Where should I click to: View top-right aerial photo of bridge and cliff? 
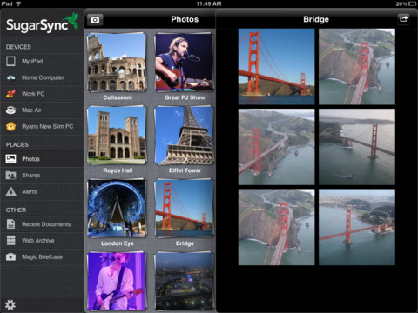click(x=357, y=66)
